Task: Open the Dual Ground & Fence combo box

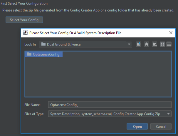Action: tap(85, 44)
